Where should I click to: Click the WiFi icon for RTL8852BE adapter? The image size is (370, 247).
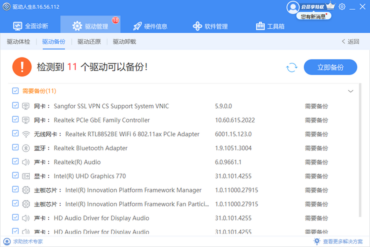point(26,134)
